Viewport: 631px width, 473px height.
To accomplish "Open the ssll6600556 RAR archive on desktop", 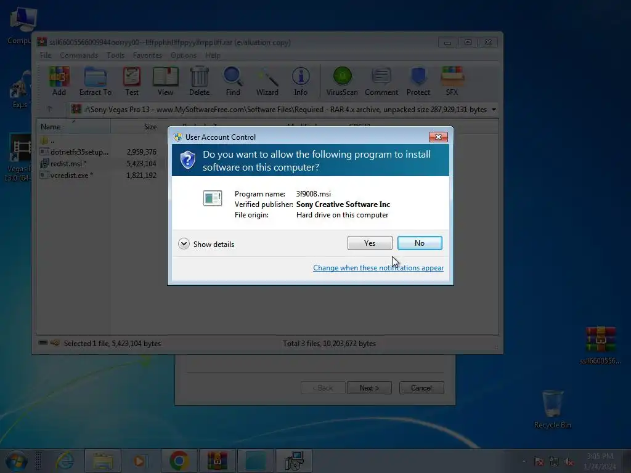I will coord(600,346).
